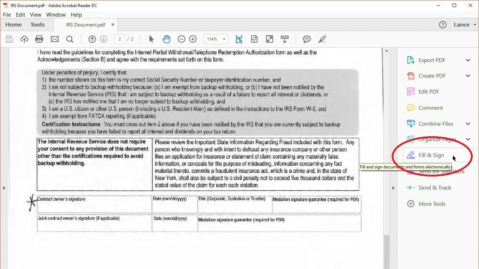This screenshot has height=269, width=479.
Task: Open More Tools plus icon
Action: click(411, 204)
